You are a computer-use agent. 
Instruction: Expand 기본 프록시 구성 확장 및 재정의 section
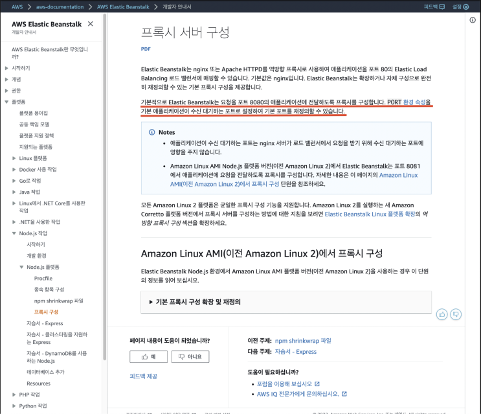pyautogui.click(x=286, y=302)
